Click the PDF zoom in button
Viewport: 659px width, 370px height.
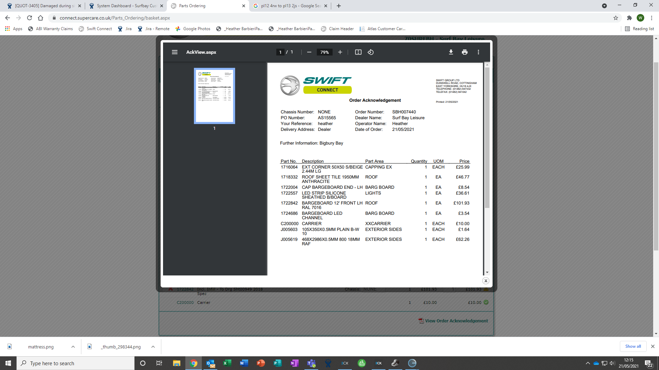pos(340,52)
